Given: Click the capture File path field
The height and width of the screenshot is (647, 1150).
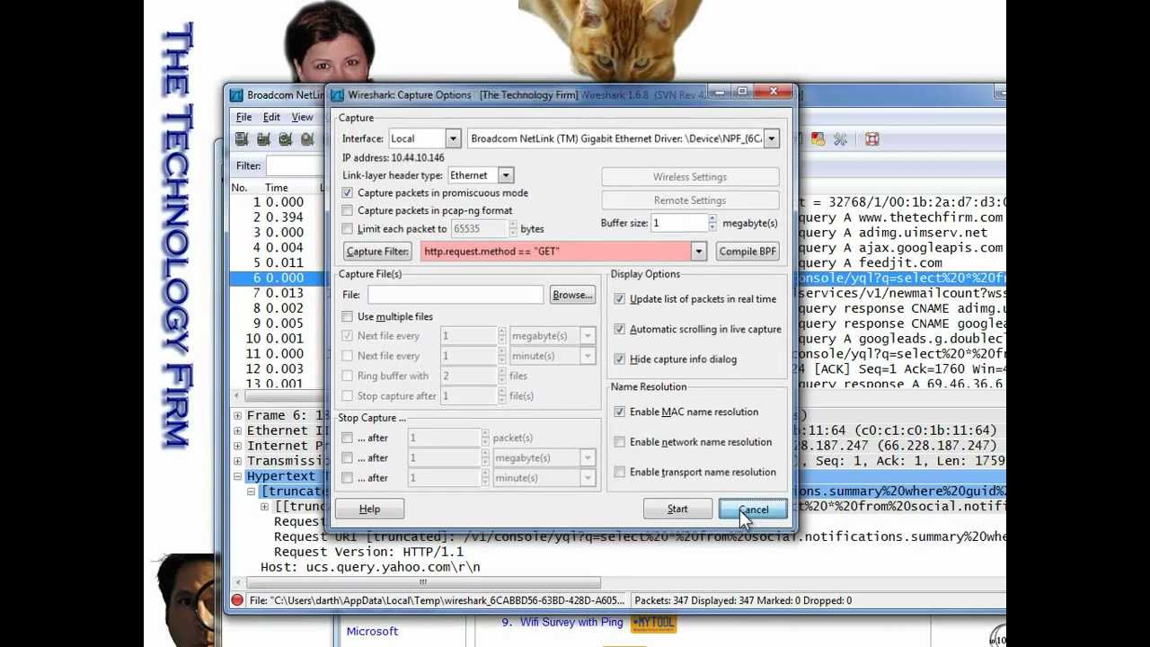Looking at the screenshot, I should click(x=455, y=295).
